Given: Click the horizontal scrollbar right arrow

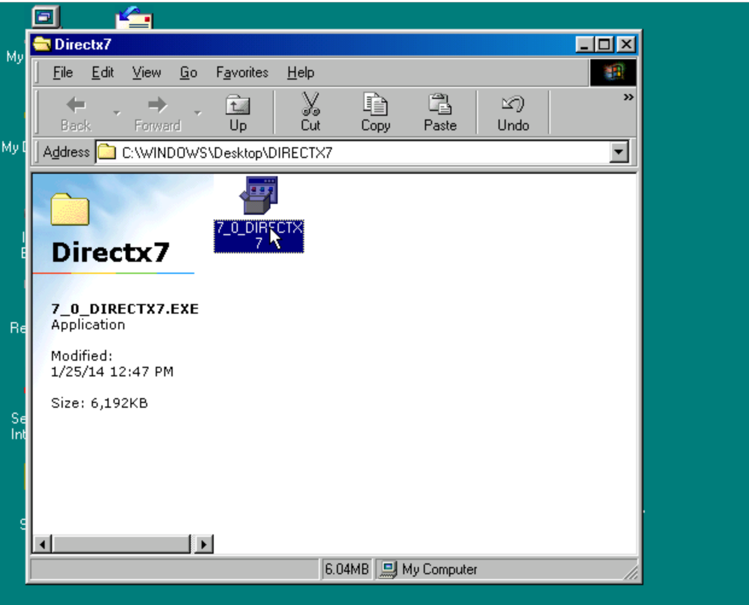Looking at the screenshot, I should pos(204,544).
